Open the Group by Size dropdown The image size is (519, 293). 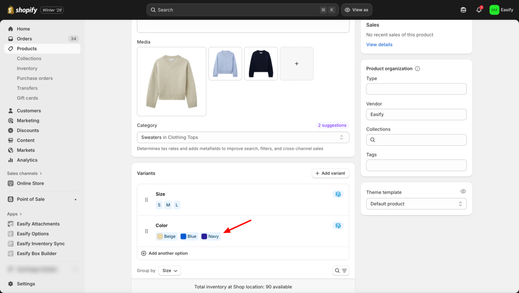click(x=169, y=271)
